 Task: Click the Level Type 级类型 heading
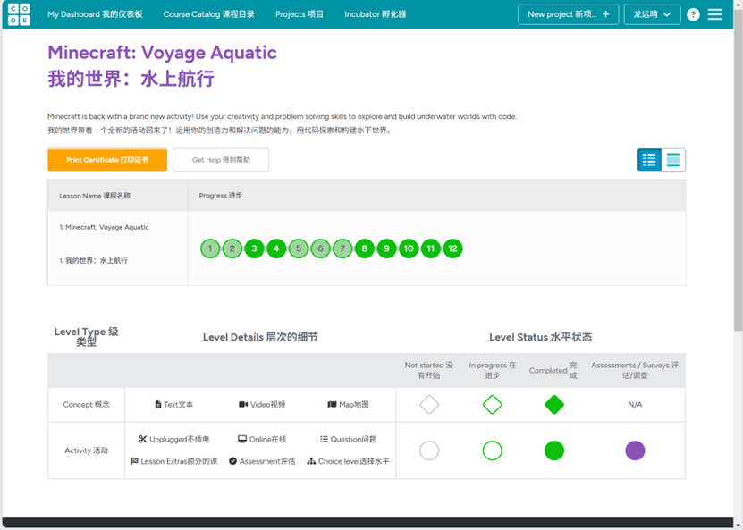coord(86,337)
